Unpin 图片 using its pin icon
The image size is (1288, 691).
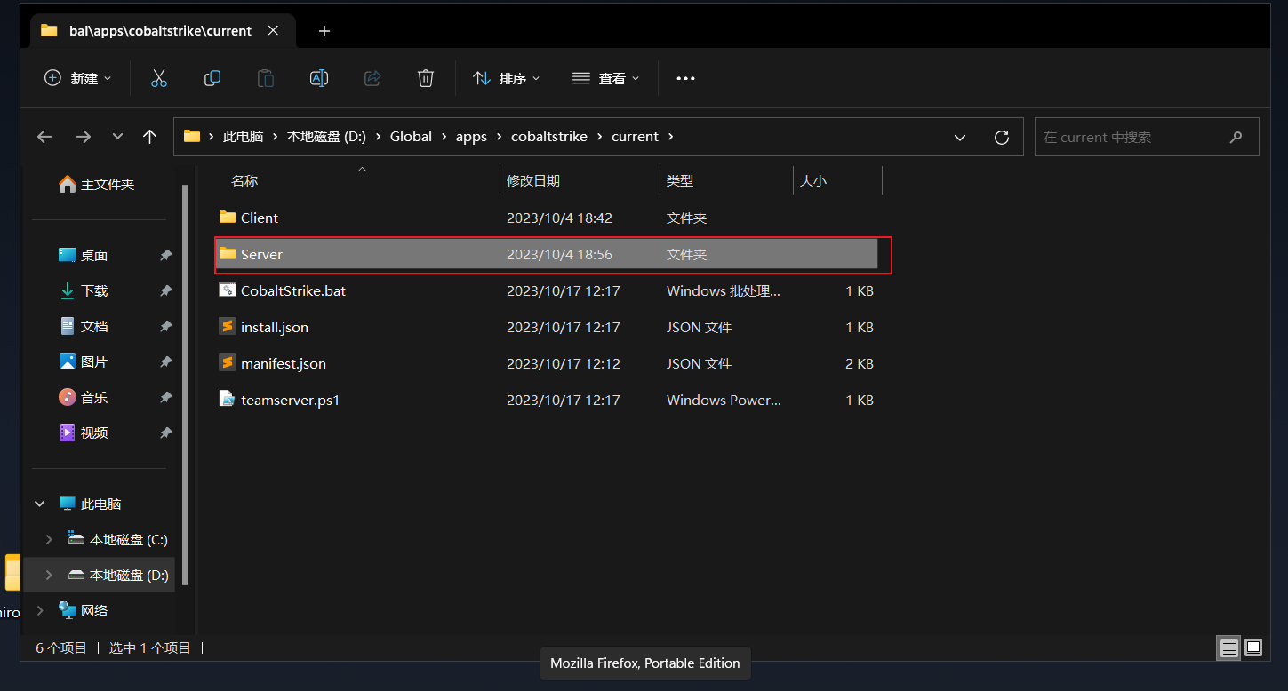[165, 361]
